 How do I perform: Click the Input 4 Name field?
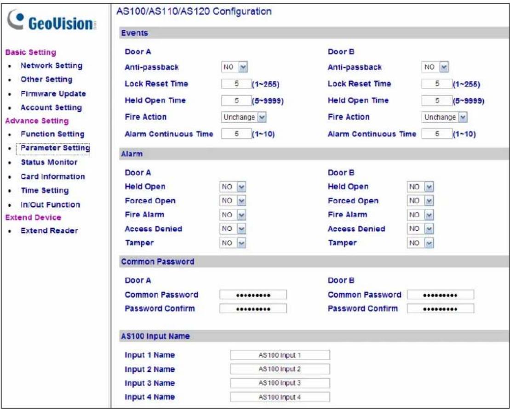click(280, 397)
